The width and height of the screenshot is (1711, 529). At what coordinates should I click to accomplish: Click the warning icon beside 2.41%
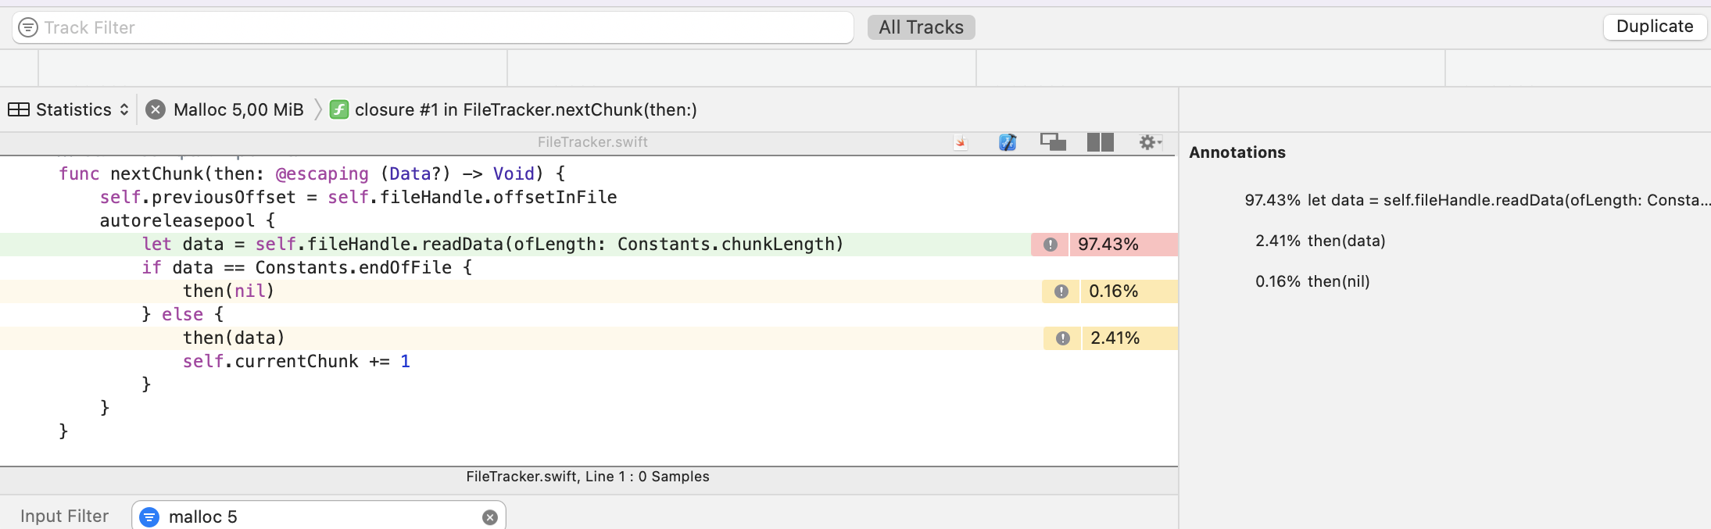(1062, 338)
